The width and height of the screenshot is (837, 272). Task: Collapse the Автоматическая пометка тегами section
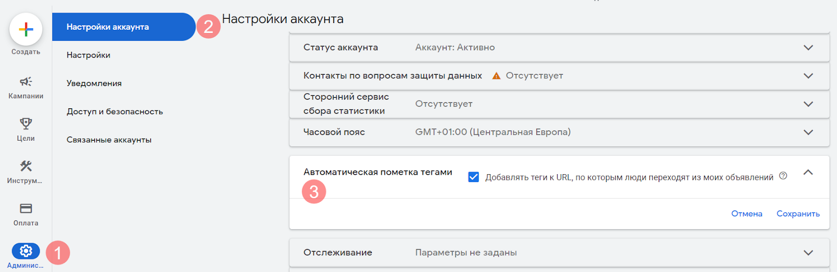point(808,172)
